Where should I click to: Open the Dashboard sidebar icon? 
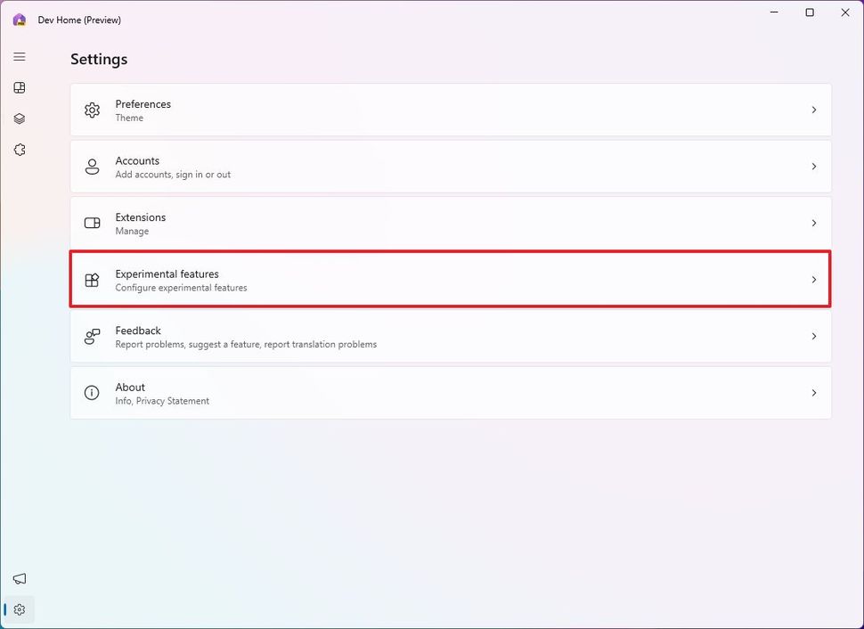click(20, 88)
